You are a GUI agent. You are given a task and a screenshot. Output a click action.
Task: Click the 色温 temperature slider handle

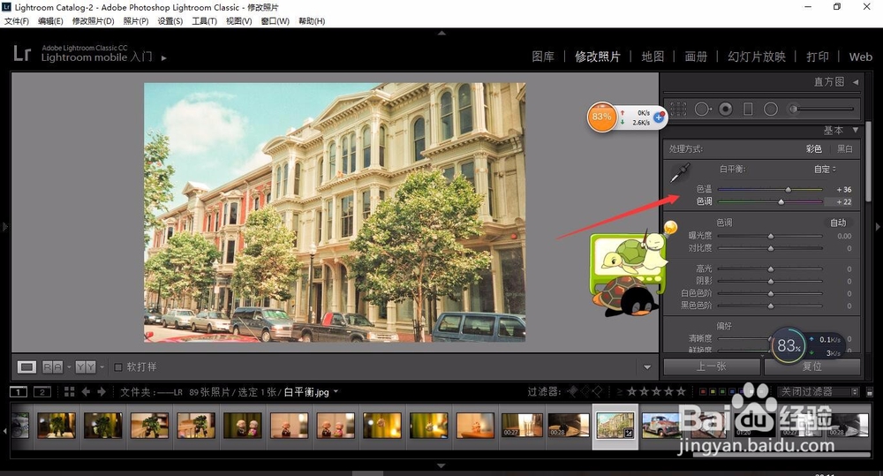click(x=789, y=190)
